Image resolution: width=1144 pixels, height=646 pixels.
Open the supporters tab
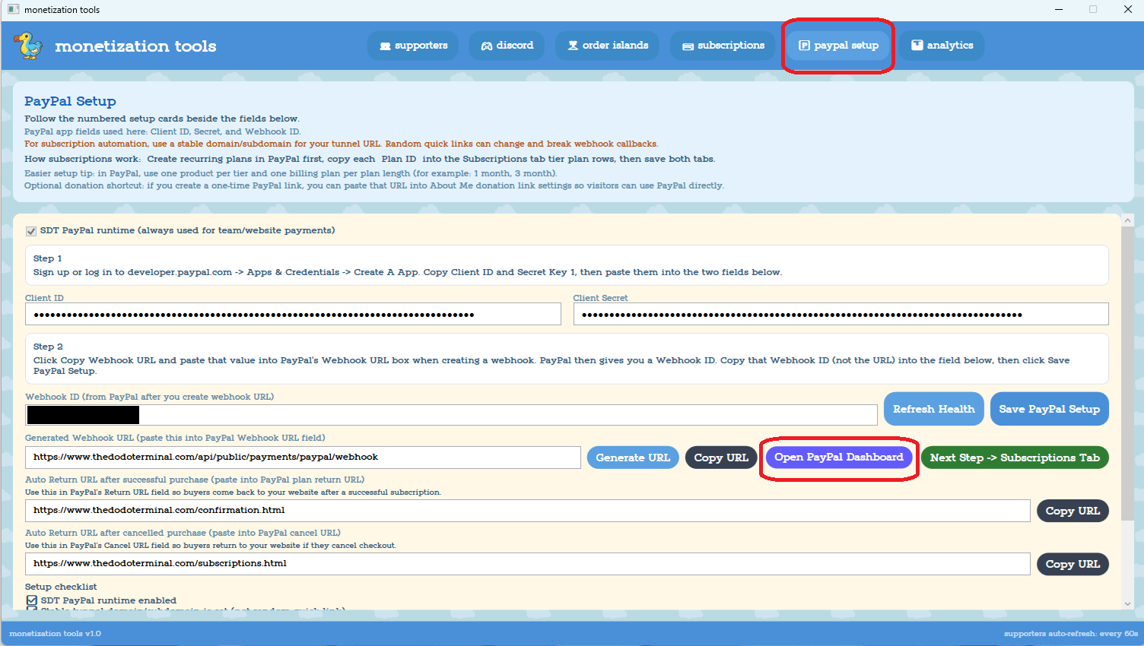coord(413,46)
